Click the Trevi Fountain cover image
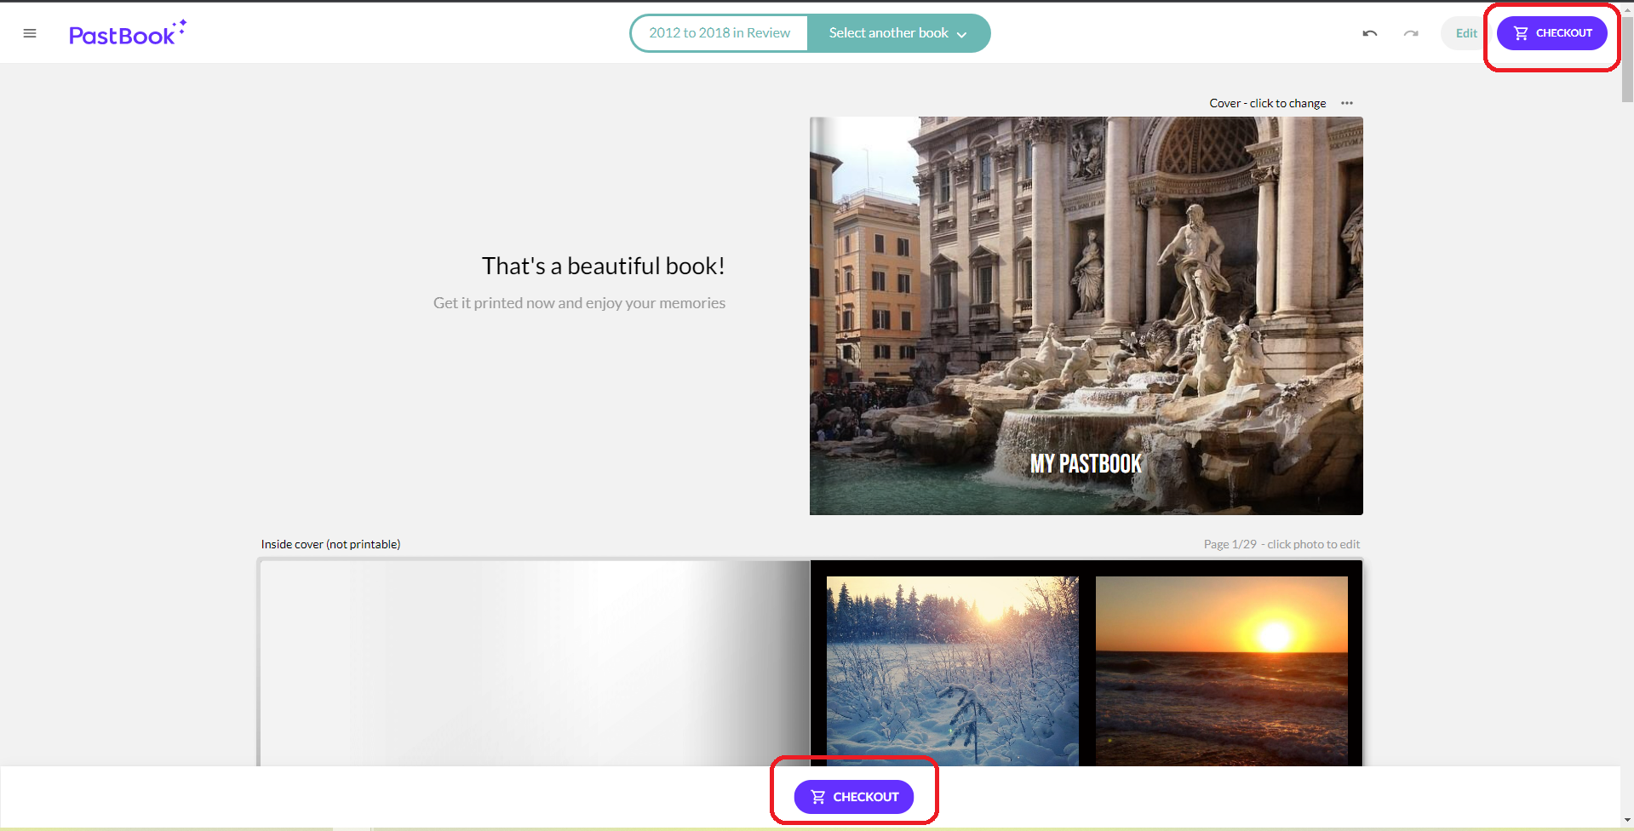This screenshot has height=831, width=1634. (1086, 316)
